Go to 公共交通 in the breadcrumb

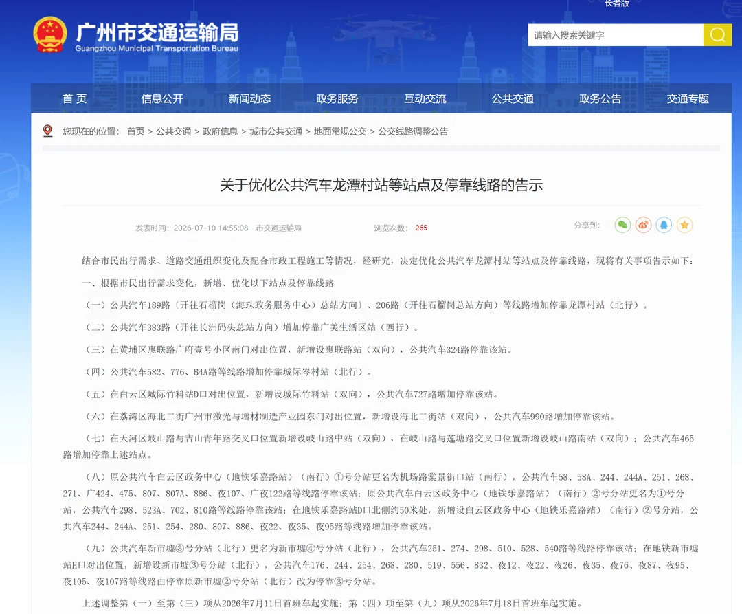(174, 131)
